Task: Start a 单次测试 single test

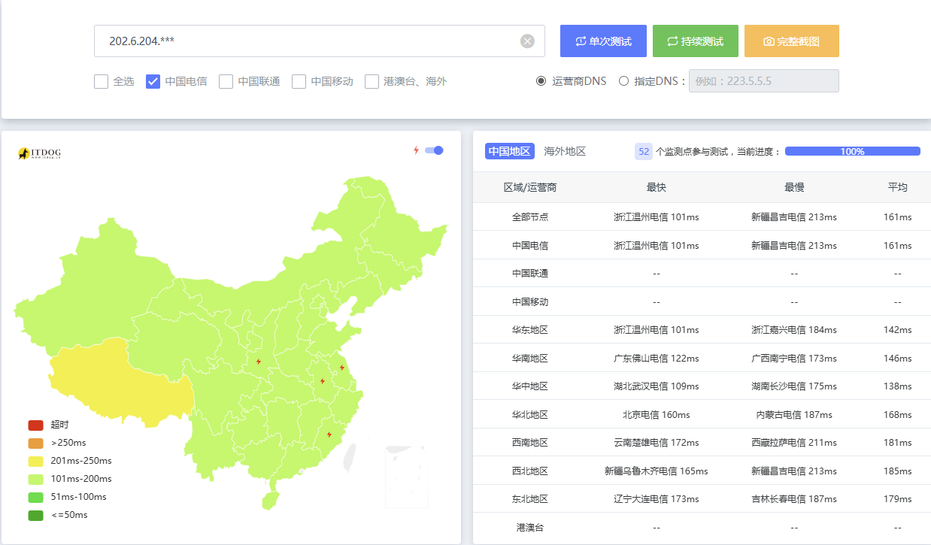Action: (603, 41)
